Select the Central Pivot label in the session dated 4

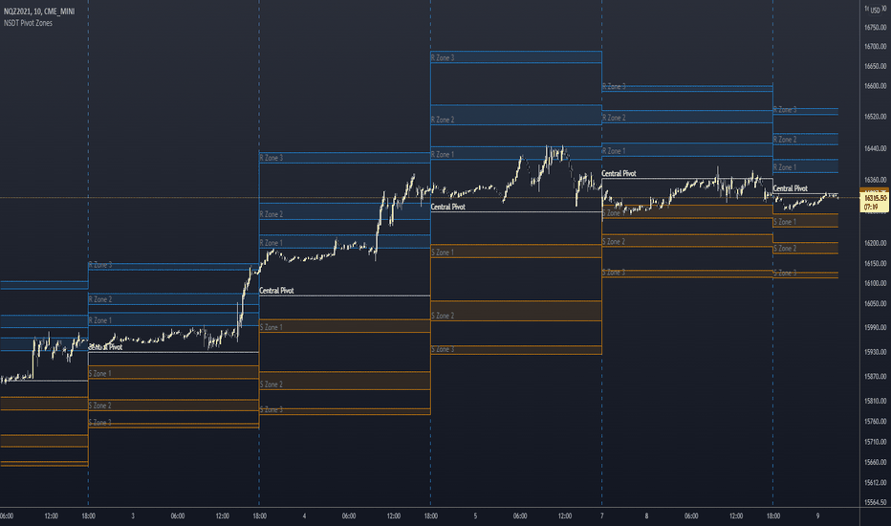click(276, 291)
